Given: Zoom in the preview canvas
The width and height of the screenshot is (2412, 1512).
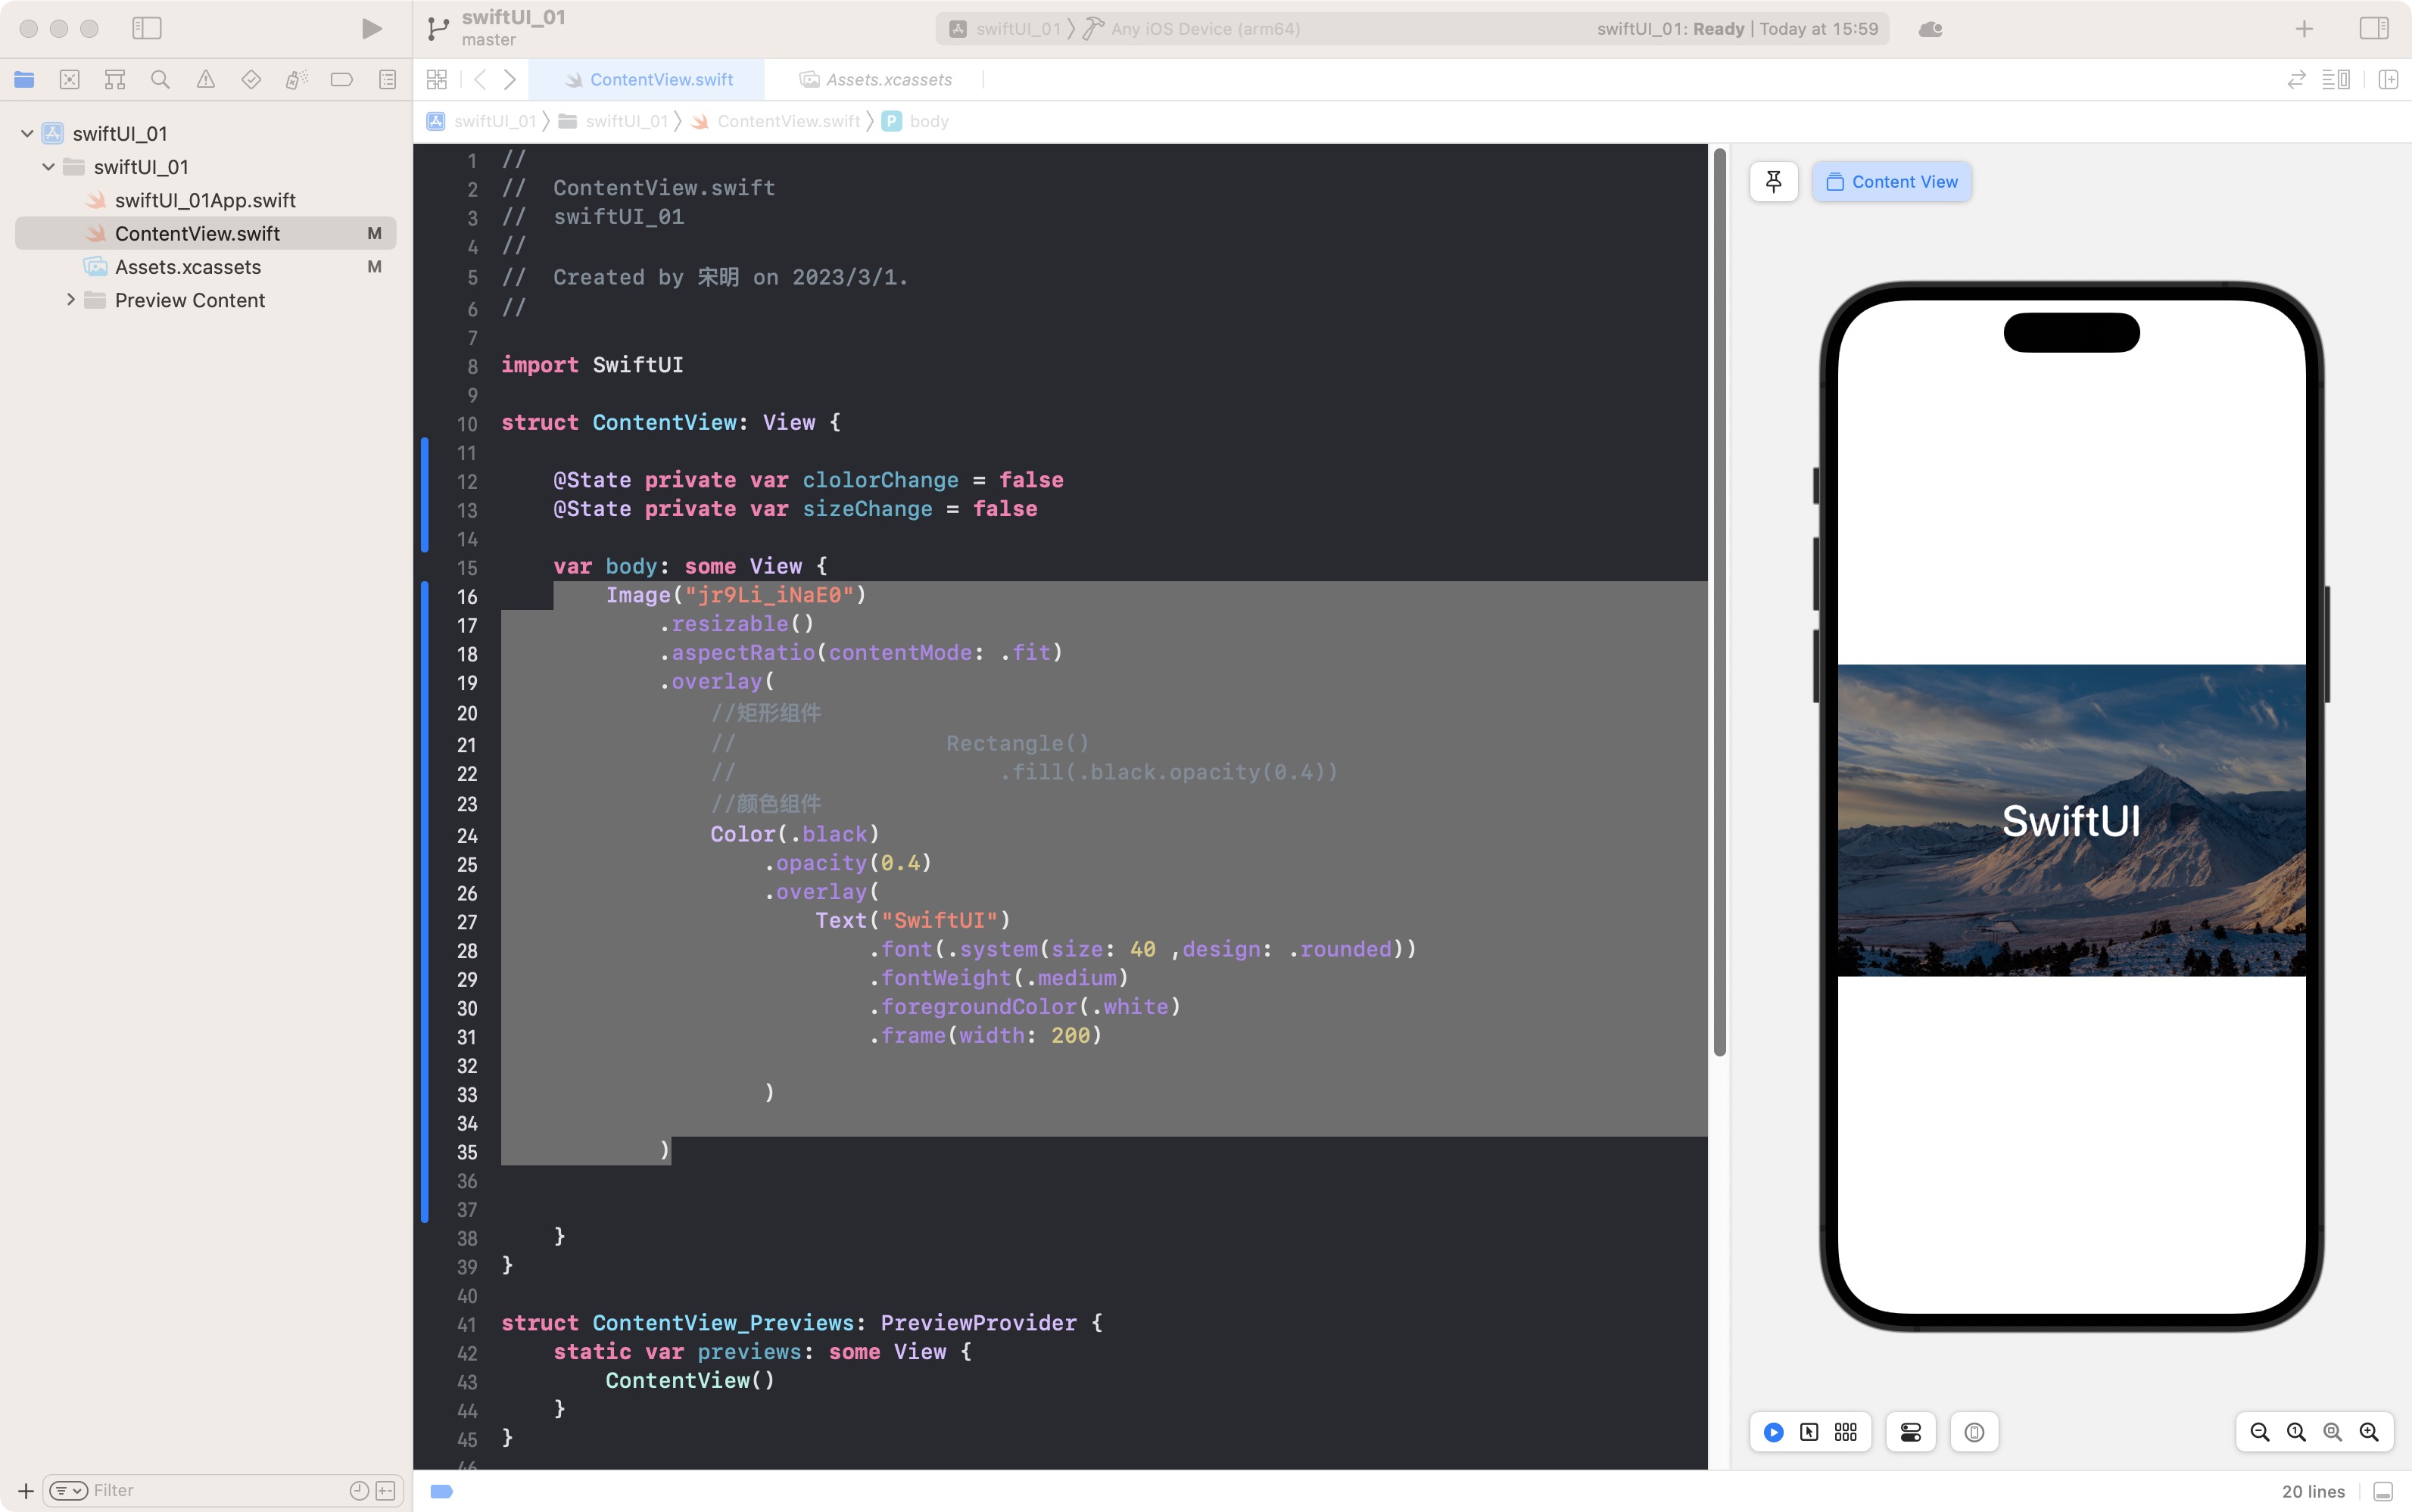Looking at the screenshot, I should pyautogui.click(x=2369, y=1432).
